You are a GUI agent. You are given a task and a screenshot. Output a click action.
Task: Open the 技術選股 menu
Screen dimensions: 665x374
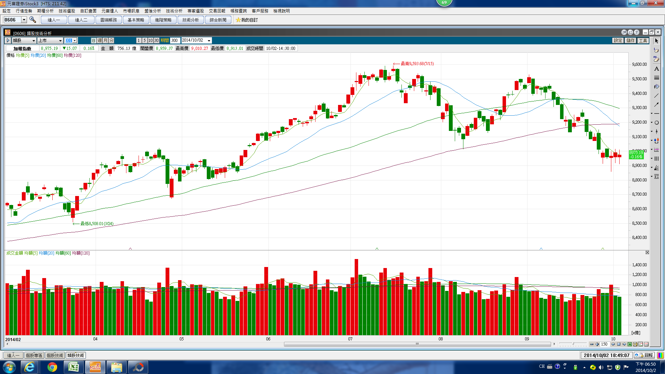(x=67, y=11)
